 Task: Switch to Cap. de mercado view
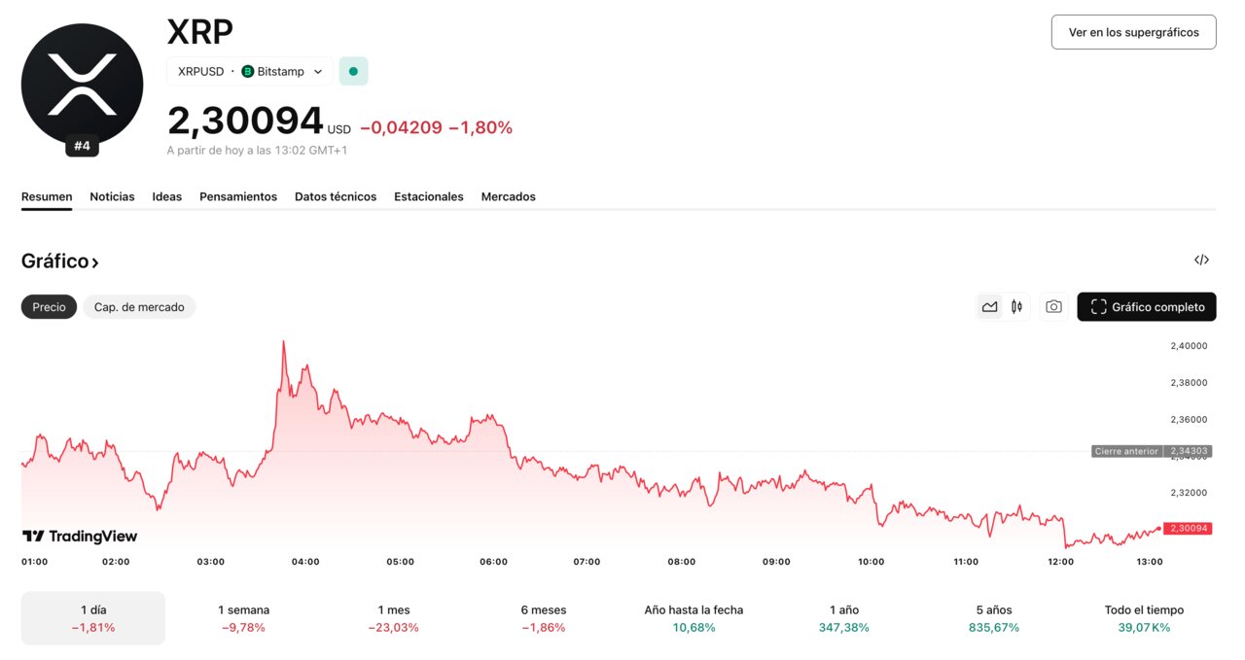click(139, 306)
